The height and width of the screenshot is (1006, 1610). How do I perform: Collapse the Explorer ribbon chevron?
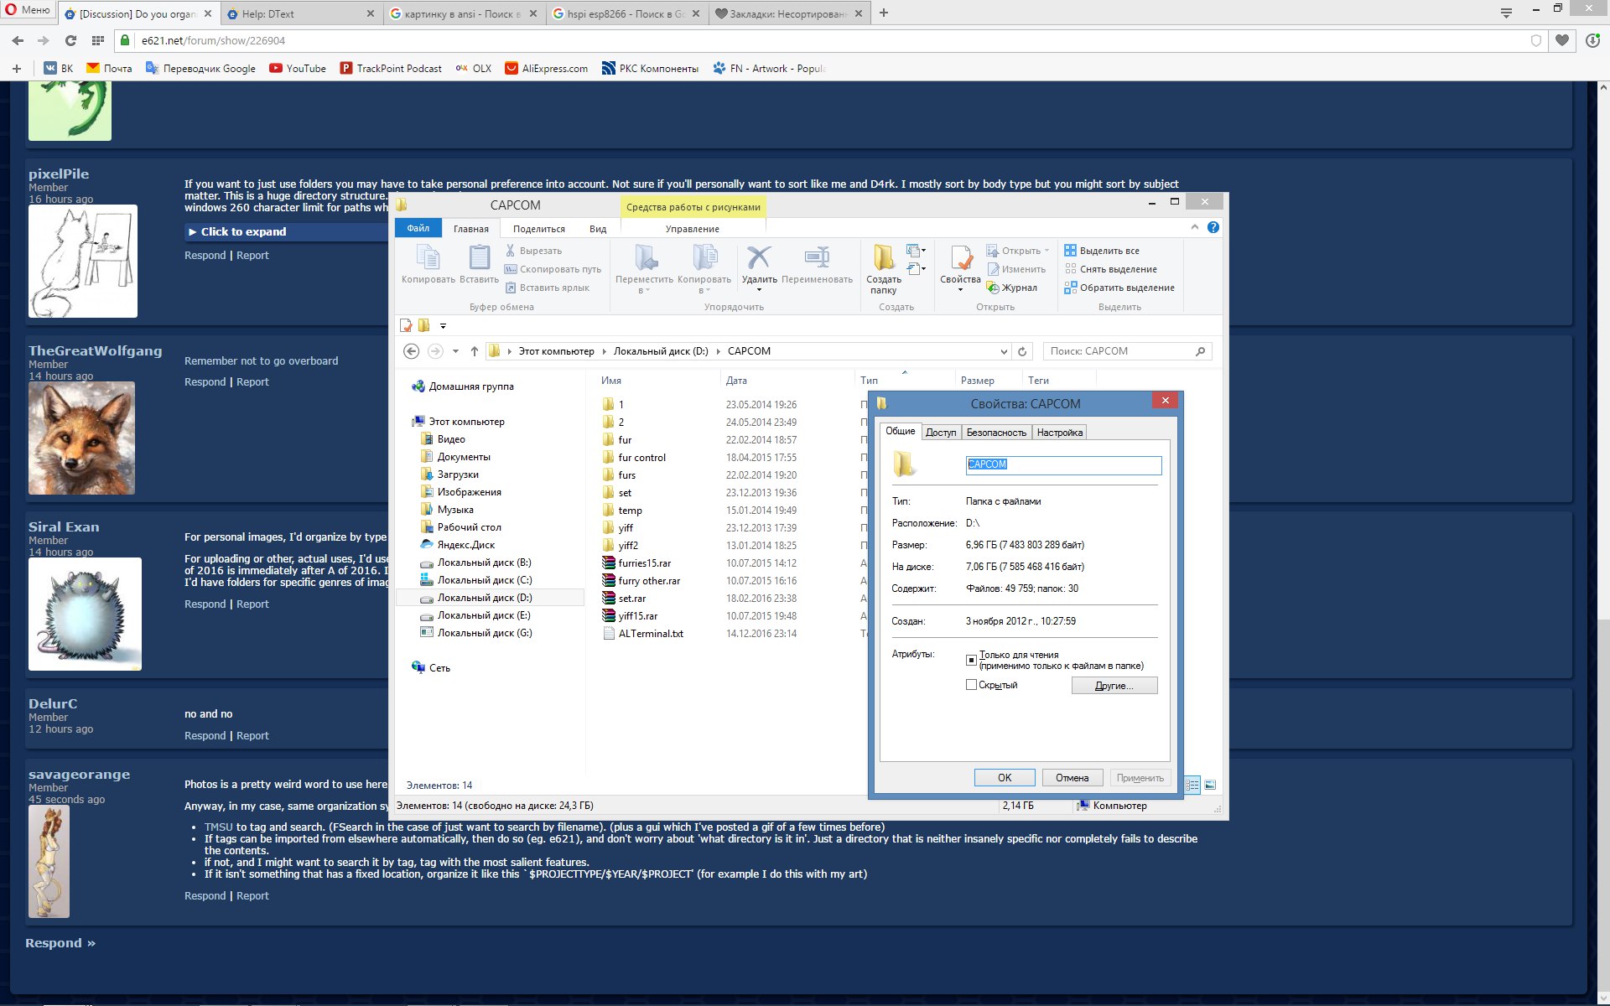click(x=1194, y=227)
